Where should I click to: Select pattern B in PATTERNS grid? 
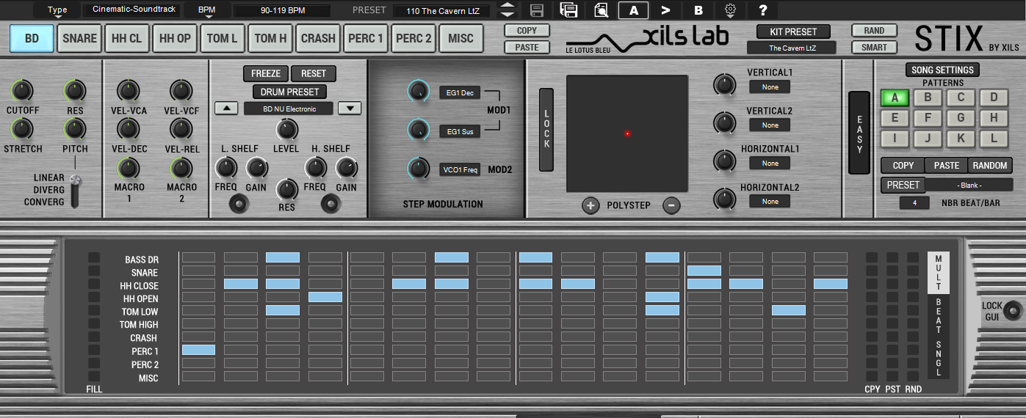click(x=928, y=98)
